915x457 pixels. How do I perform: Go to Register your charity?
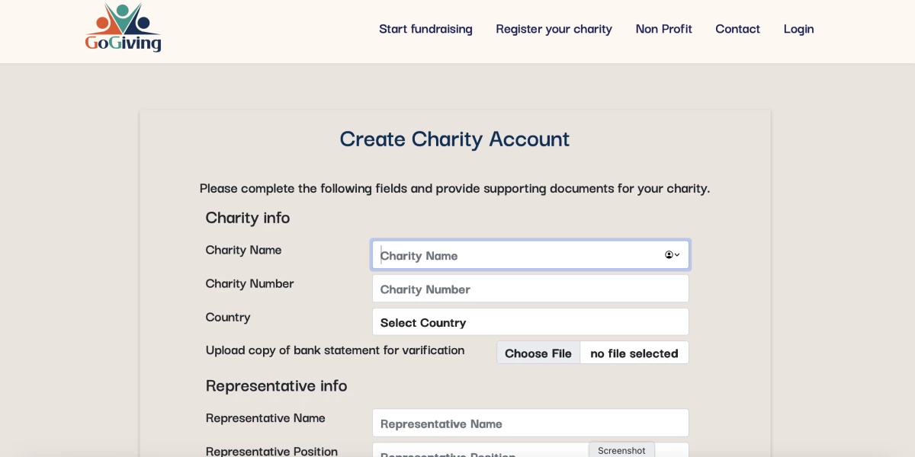tap(554, 29)
